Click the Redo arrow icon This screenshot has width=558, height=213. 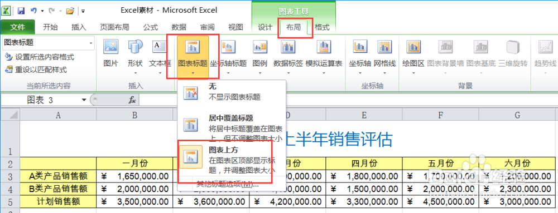[52, 11]
